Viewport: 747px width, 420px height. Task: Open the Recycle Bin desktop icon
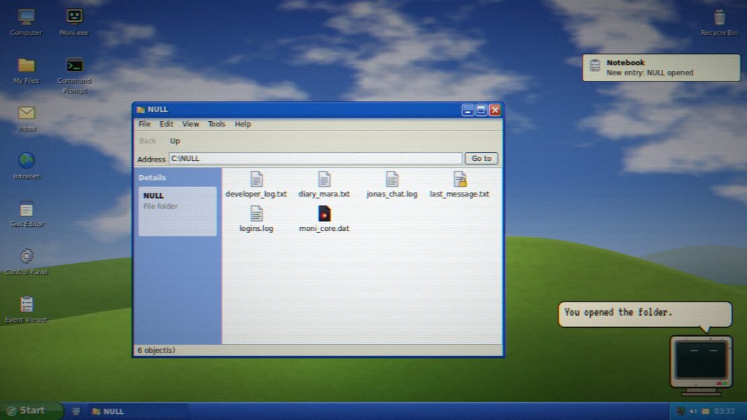719,22
